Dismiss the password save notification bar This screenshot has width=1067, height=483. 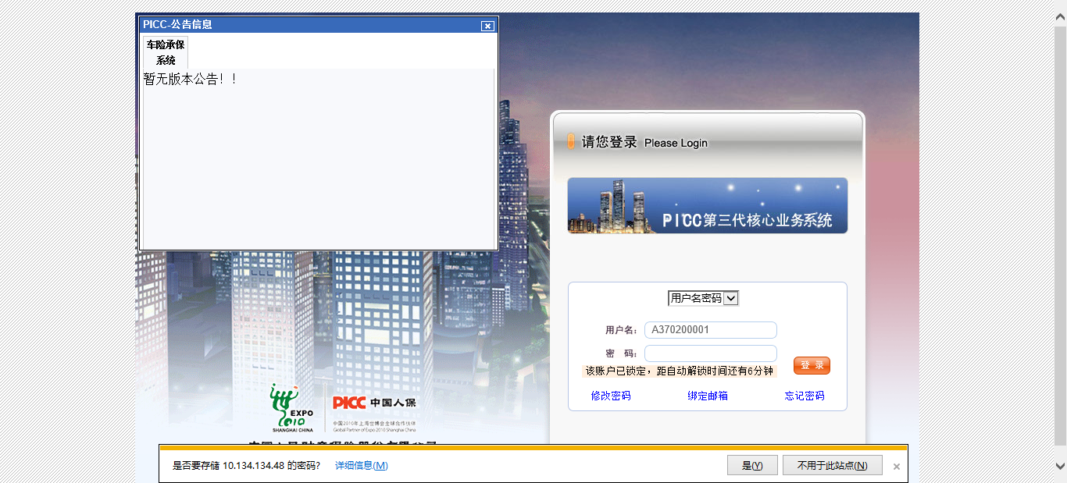point(897,467)
